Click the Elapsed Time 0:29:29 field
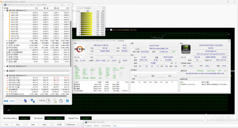This screenshot has width=238, height=128. point(86,118)
